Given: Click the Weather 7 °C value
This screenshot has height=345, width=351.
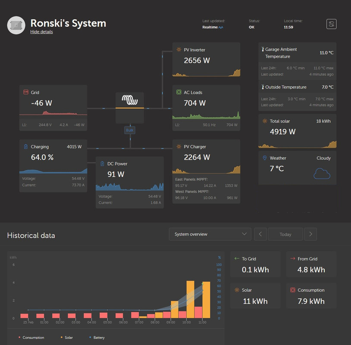Looking at the screenshot, I should [277, 168].
